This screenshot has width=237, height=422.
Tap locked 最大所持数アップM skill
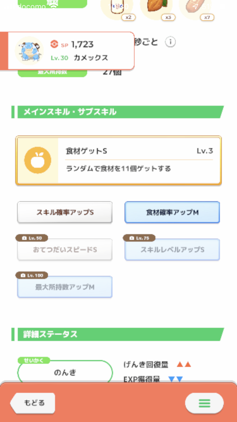[65, 287]
